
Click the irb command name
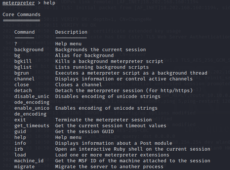[x=19, y=149]
